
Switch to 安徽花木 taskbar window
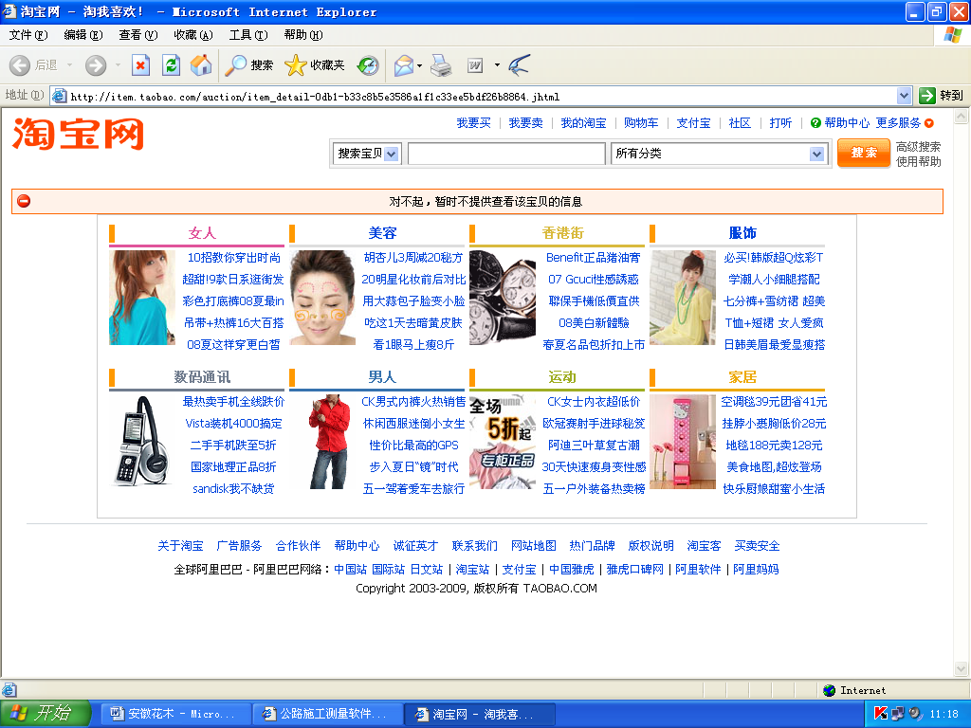(x=174, y=714)
